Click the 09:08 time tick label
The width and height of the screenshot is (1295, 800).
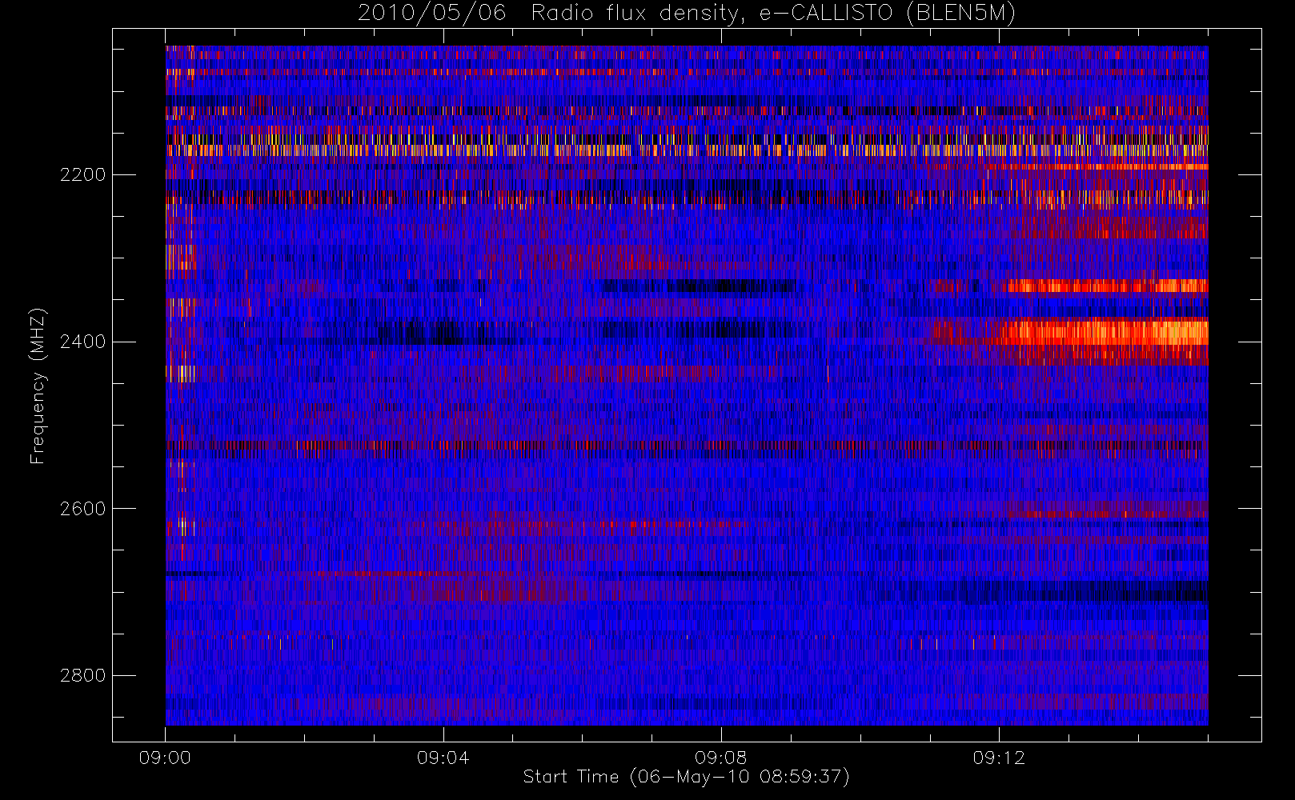[720, 758]
